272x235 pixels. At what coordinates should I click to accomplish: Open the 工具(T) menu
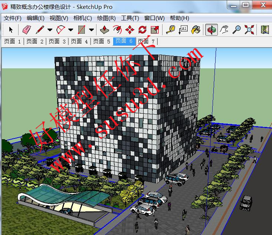[x=130, y=18]
